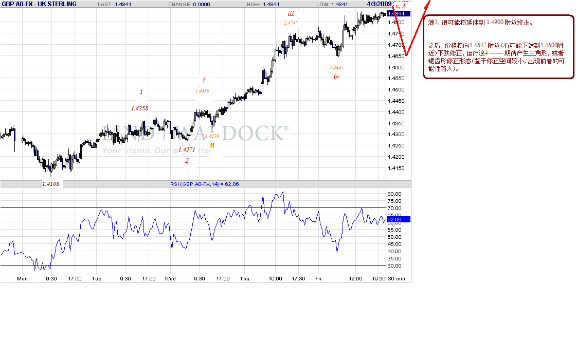Viewport: 576px width, 341px height.
Task: Click sub-wave label iii above 1.4747
Action: (291, 13)
